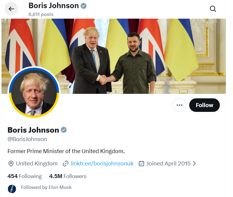Open the linktr.ee/borisjohnsonuk link
The image size is (233, 197).
pyautogui.click(x=102, y=164)
